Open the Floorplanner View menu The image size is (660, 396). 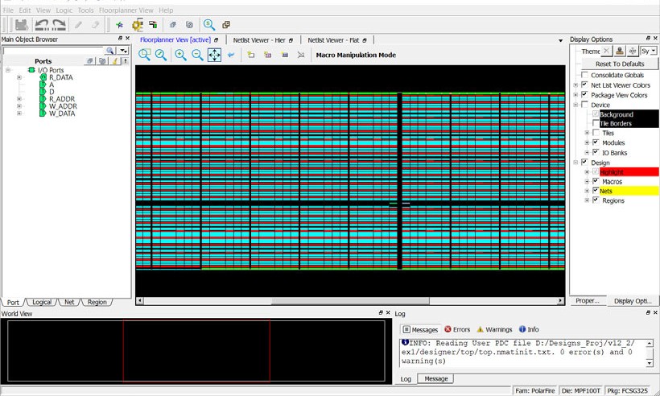tap(126, 10)
